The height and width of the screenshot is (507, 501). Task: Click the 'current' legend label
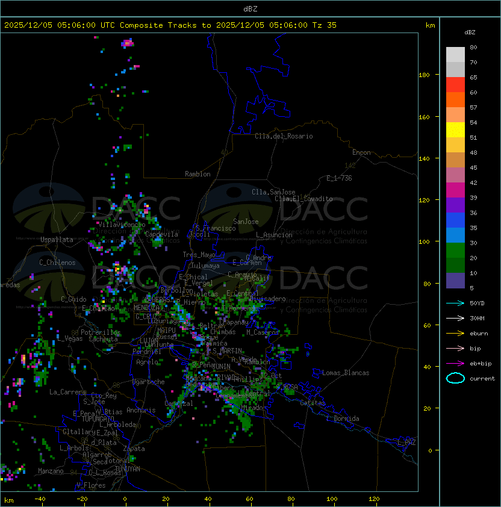pyautogui.click(x=482, y=379)
